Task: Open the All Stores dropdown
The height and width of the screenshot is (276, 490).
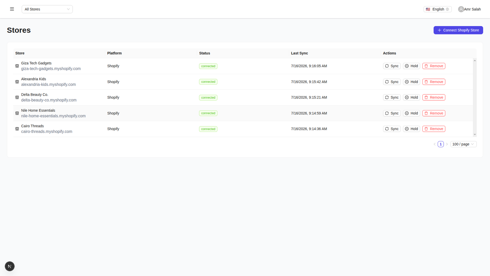Action: (x=47, y=9)
